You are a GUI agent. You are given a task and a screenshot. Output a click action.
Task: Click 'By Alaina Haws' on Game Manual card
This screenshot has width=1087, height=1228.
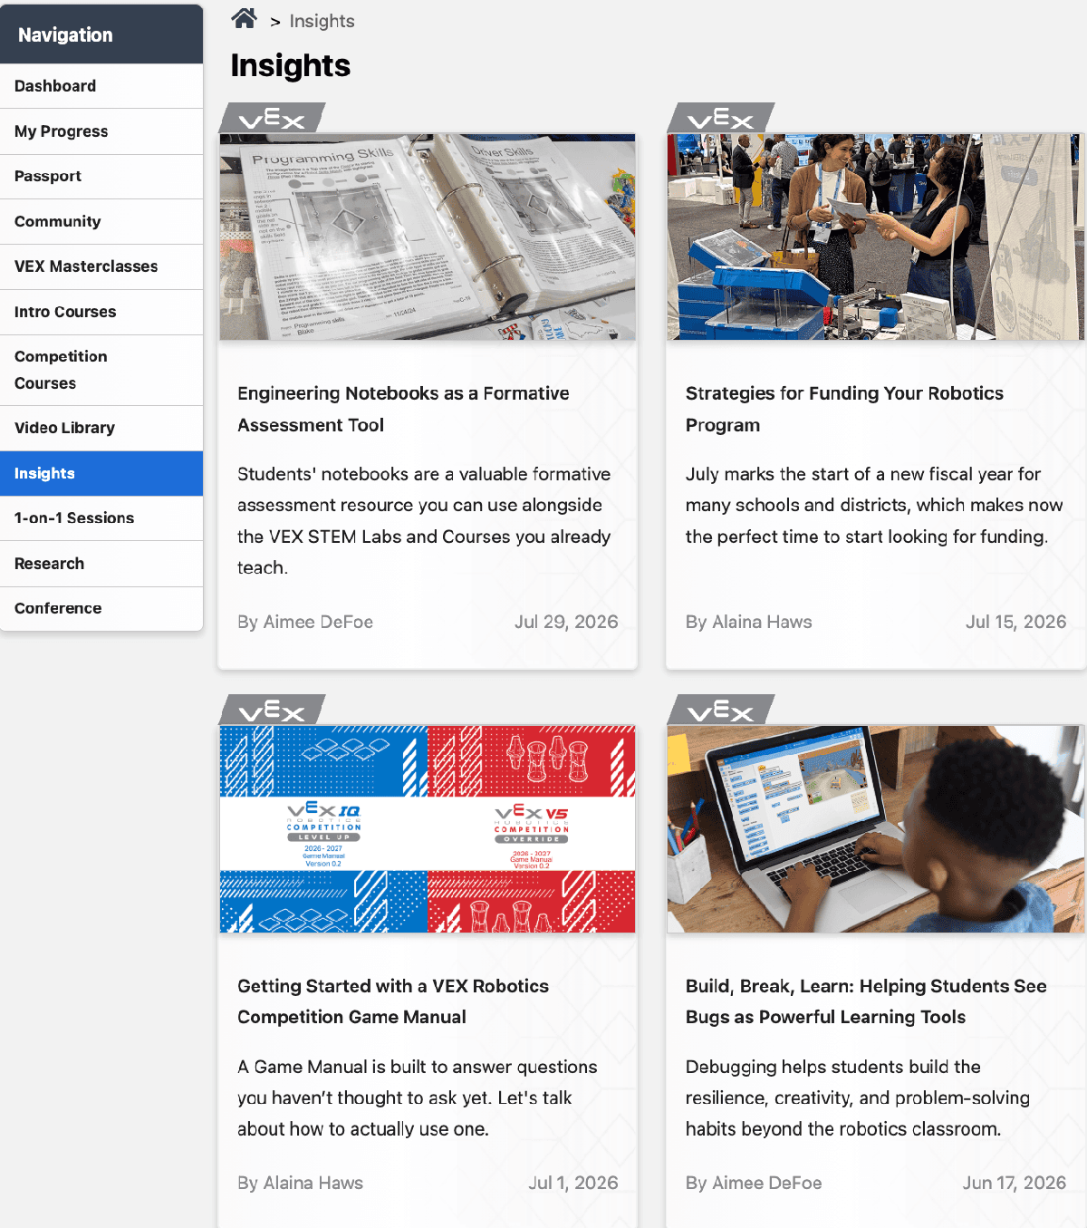tap(300, 1183)
